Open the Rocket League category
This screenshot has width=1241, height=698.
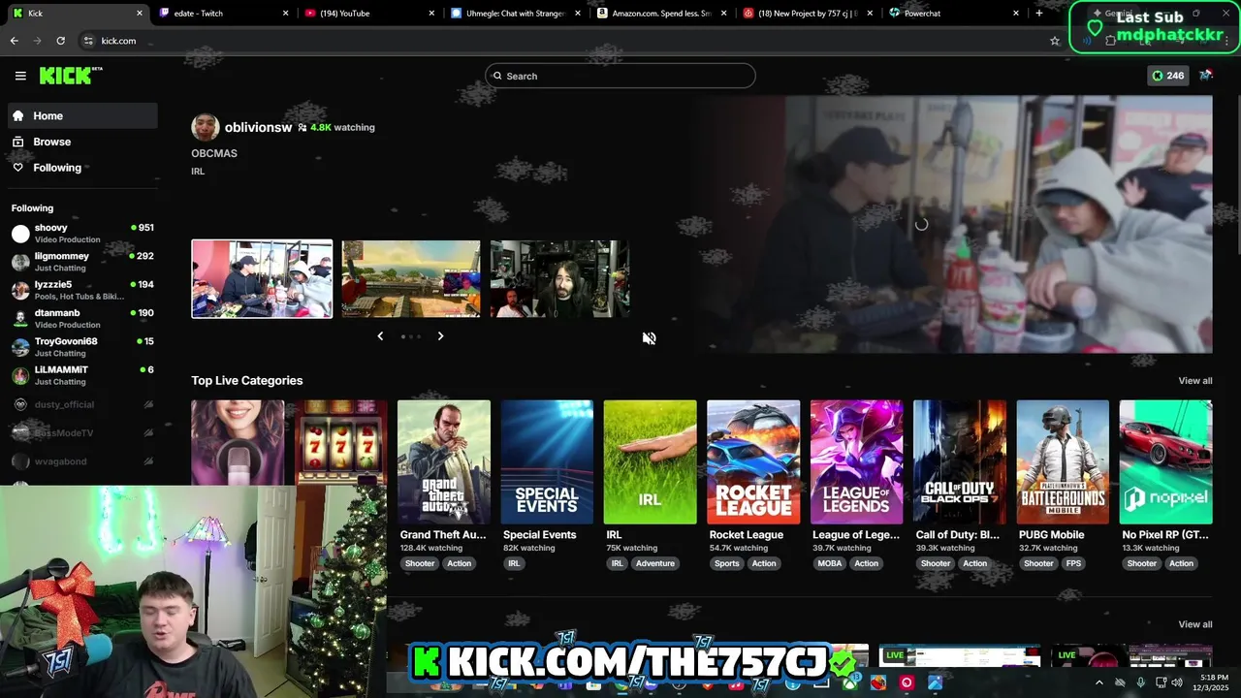coord(753,461)
